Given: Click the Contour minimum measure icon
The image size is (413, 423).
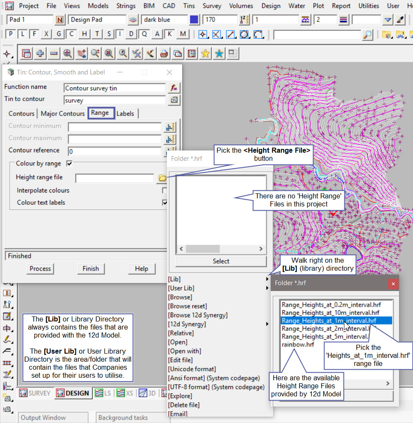Looking at the screenshot, I should click(170, 127).
